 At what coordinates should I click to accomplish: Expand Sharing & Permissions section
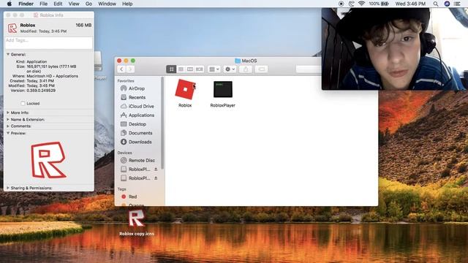tap(8, 188)
